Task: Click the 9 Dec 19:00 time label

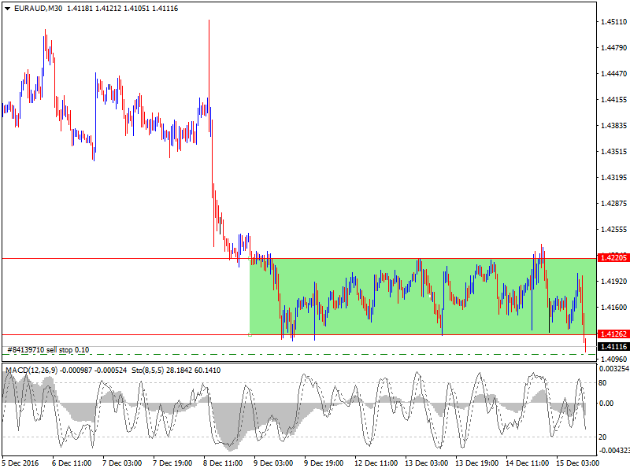Action: (x=324, y=463)
